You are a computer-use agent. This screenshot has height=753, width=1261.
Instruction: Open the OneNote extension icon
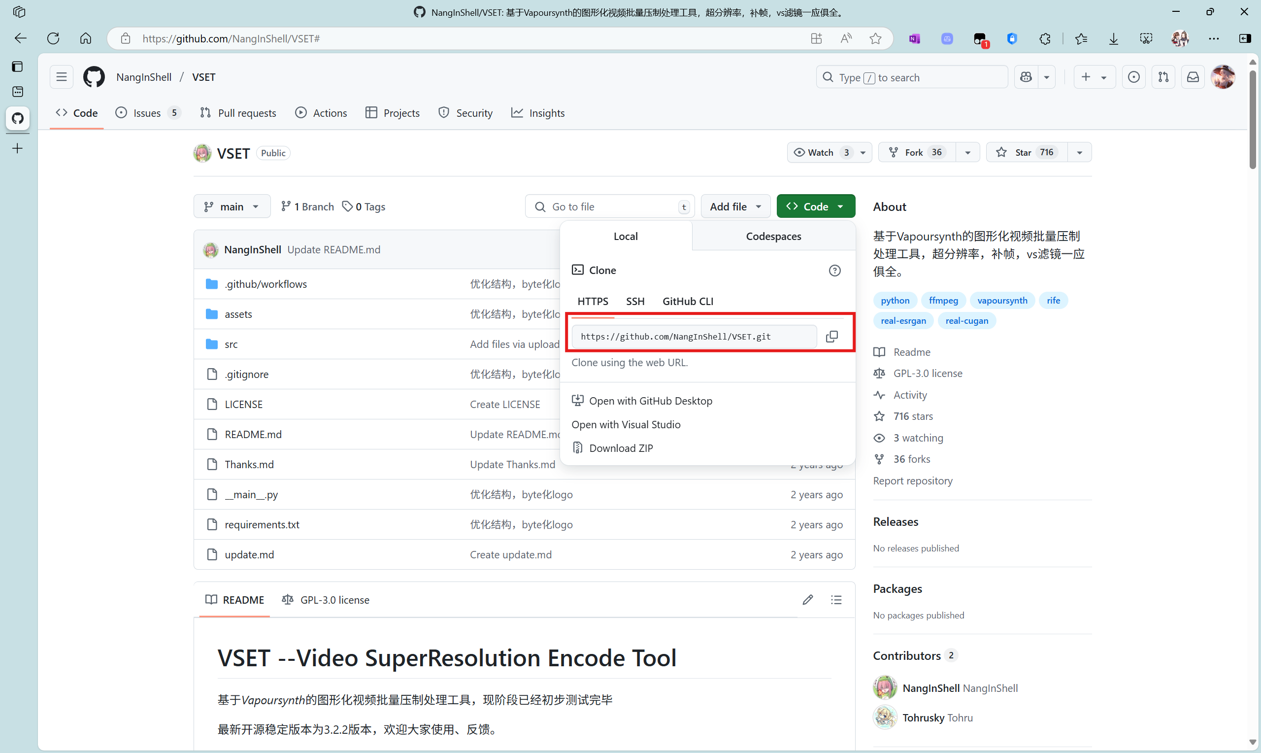coord(914,38)
